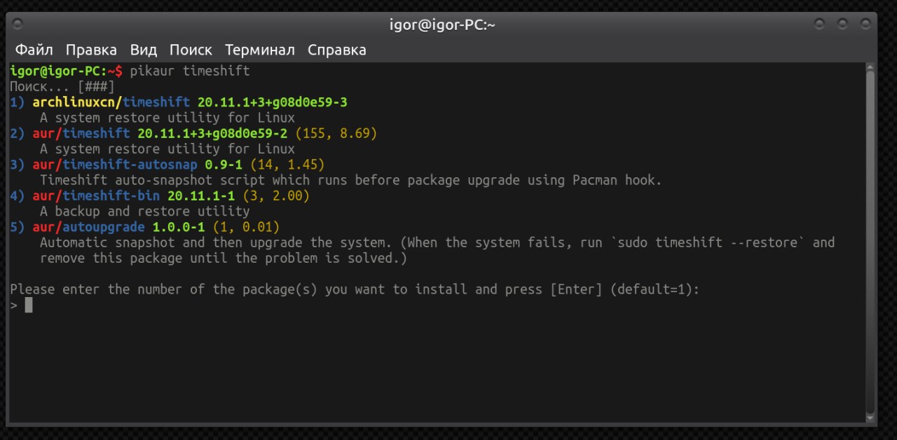
Task: Click 'Please enter the number' prompt text
Action: click(x=355, y=289)
